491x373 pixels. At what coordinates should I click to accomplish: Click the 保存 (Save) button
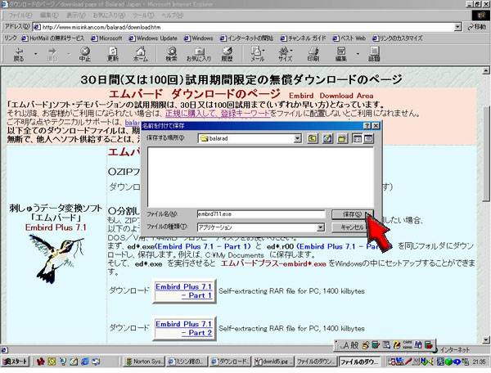tap(352, 214)
